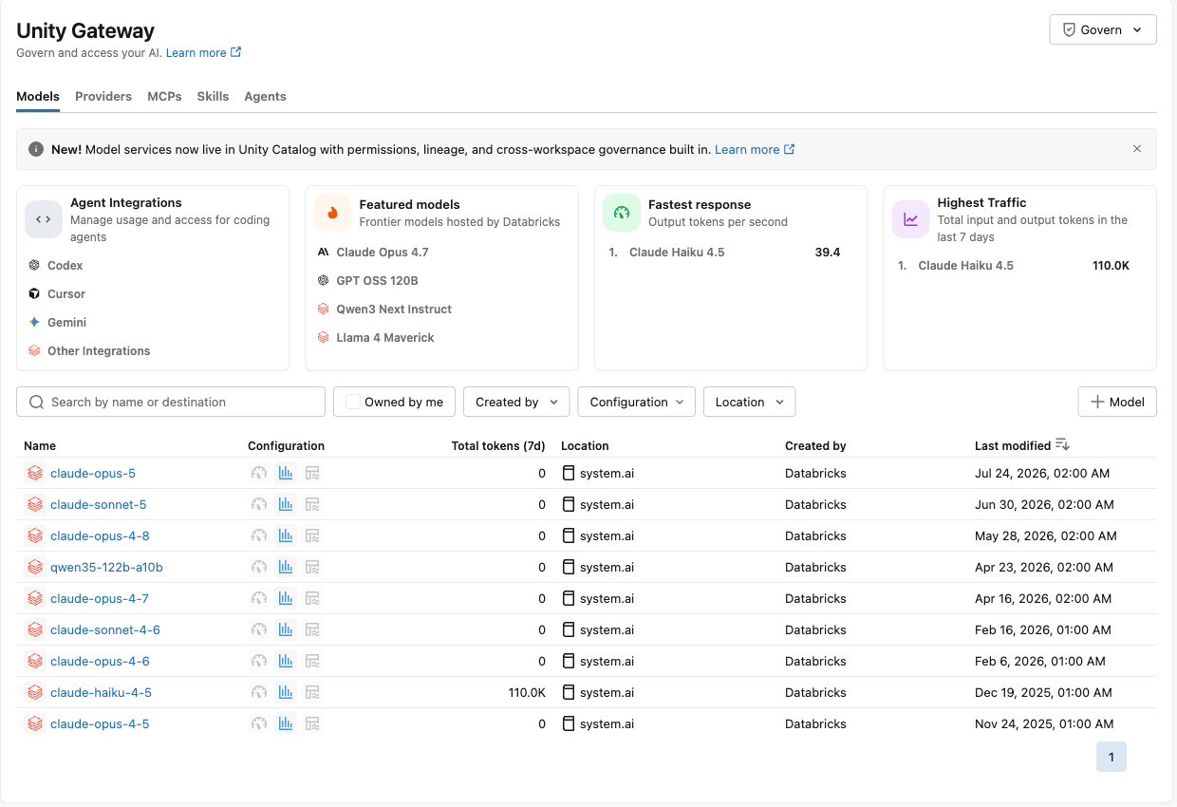Image resolution: width=1177 pixels, height=807 pixels.
Task: Open the qwen35-122b-a10b model link
Action: (x=106, y=567)
